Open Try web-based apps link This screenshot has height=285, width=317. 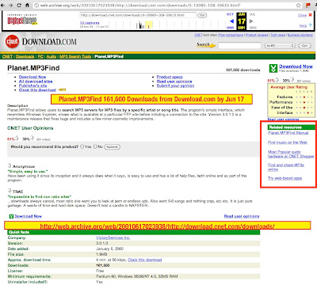coord(285,178)
